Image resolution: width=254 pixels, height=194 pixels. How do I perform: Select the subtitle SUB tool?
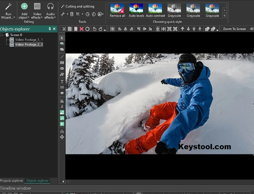click(62, 87)
